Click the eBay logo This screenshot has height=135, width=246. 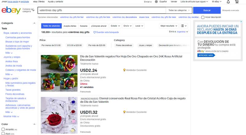click(x=11, y=11)
